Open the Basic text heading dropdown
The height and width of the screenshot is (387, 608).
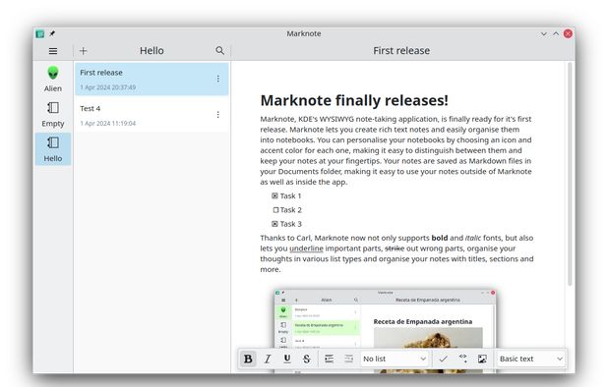(531, 359)
